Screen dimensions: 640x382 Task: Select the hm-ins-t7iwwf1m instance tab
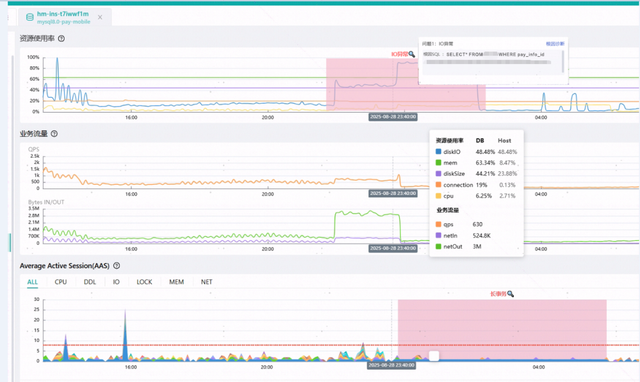(x=65, y=17)
